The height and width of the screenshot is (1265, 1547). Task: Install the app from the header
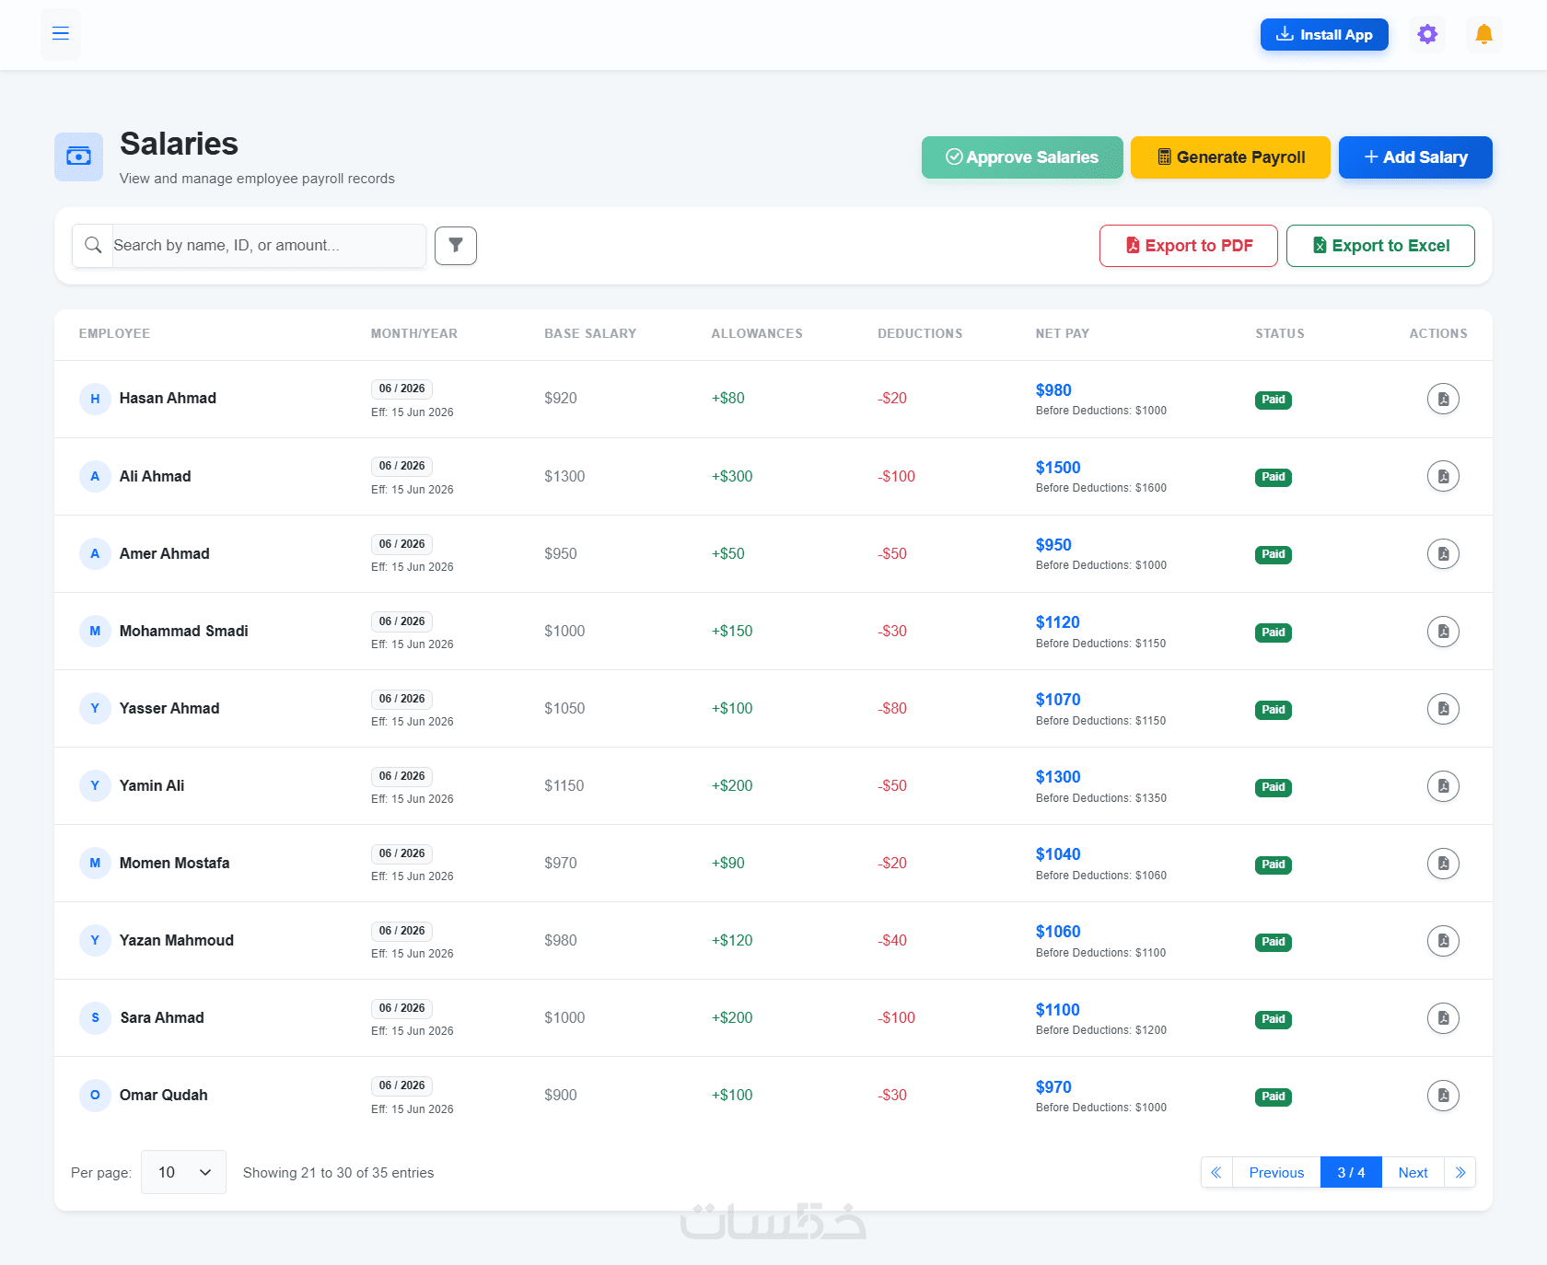pyautogui.click(x=1324, y=34)
